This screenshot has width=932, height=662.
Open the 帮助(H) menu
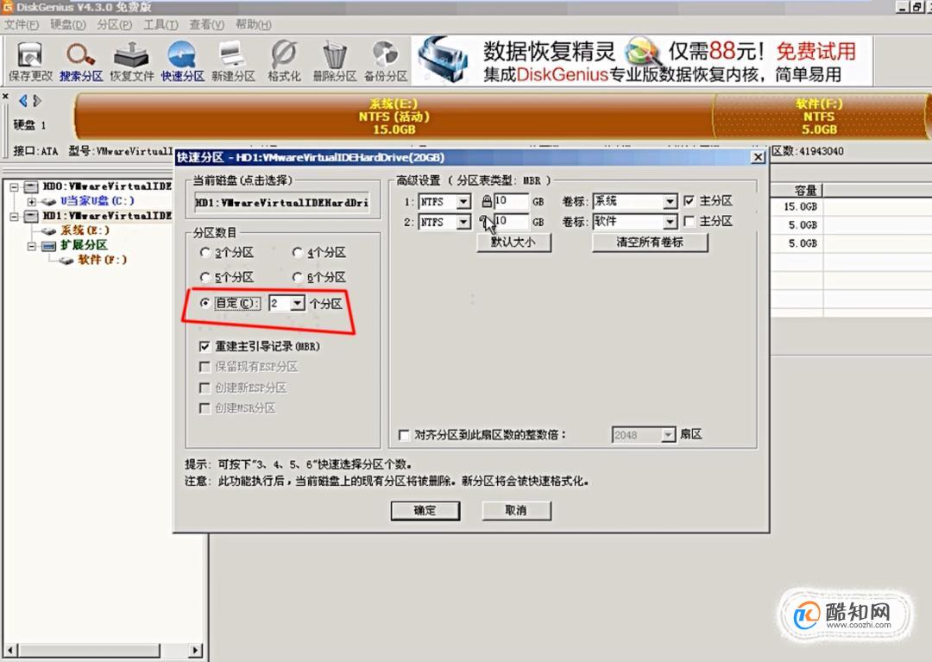(254, 25)
